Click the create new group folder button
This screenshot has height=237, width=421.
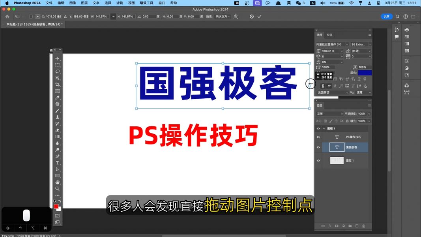(x=350, y=226)
